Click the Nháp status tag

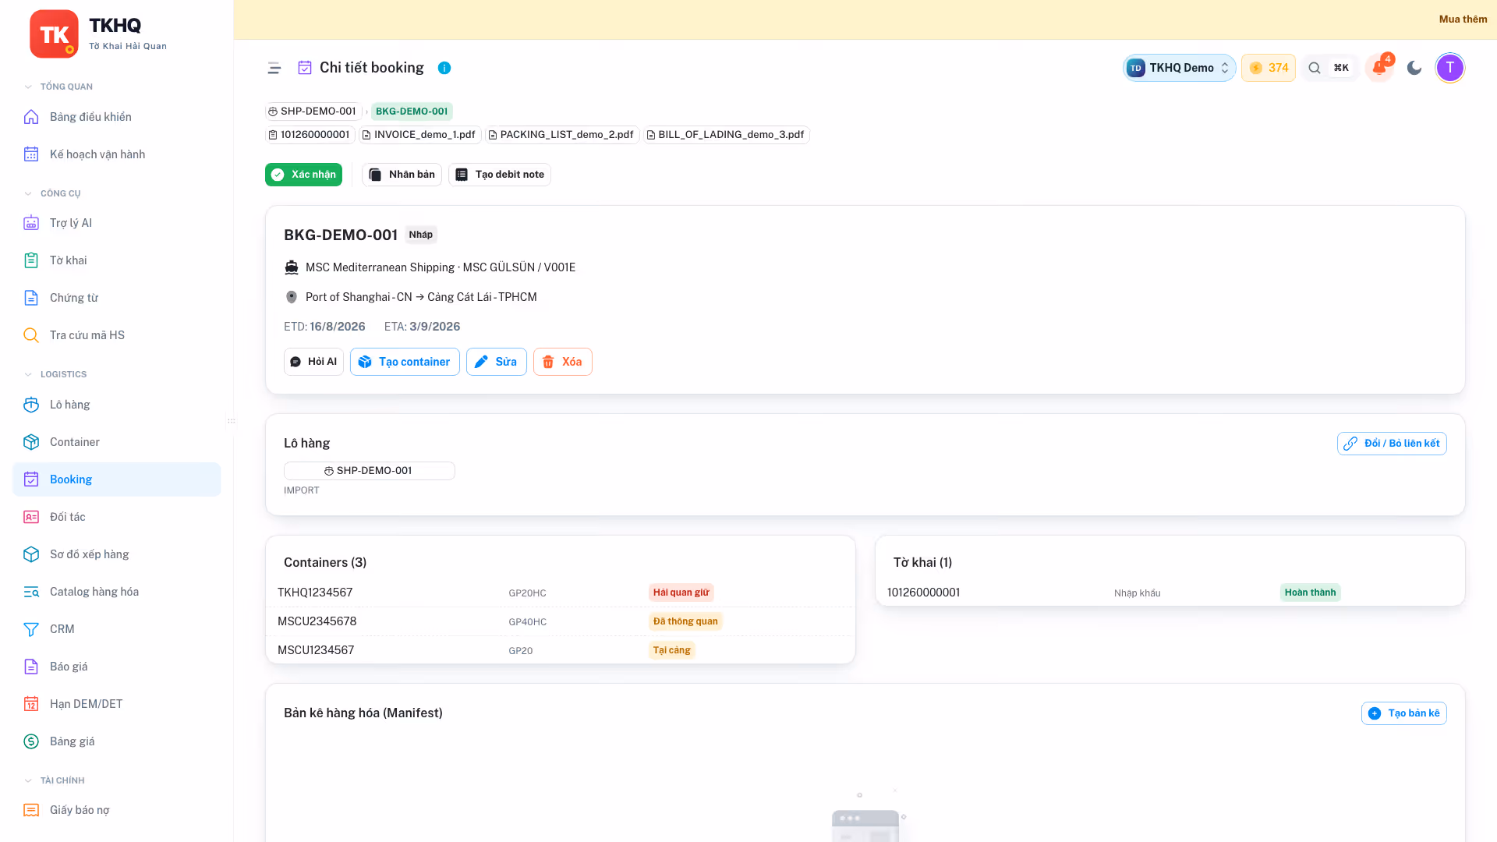[421, 235]
